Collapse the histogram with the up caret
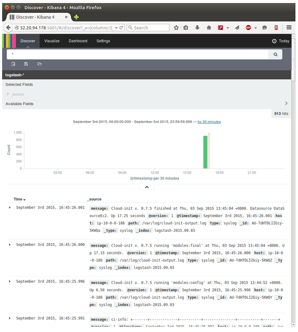 point(147,187)
